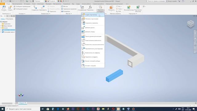Switch to the 3D-модель ribbon tab

(27, 4)
